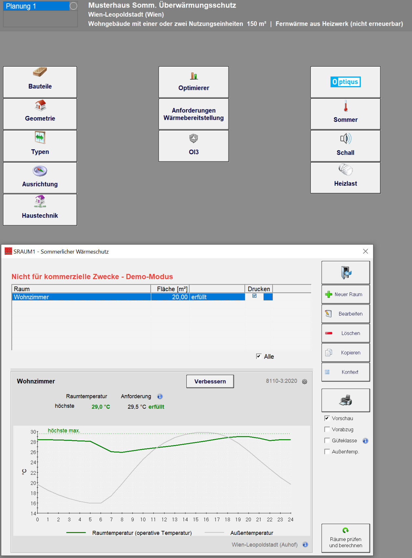This screenshot has width=412, height=558.
Task: Open the Haustechnik module
Action: point(40,210)
